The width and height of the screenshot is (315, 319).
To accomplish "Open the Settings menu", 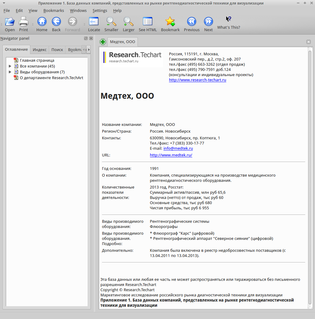I will pyautogui.click(x=100, y=11).
